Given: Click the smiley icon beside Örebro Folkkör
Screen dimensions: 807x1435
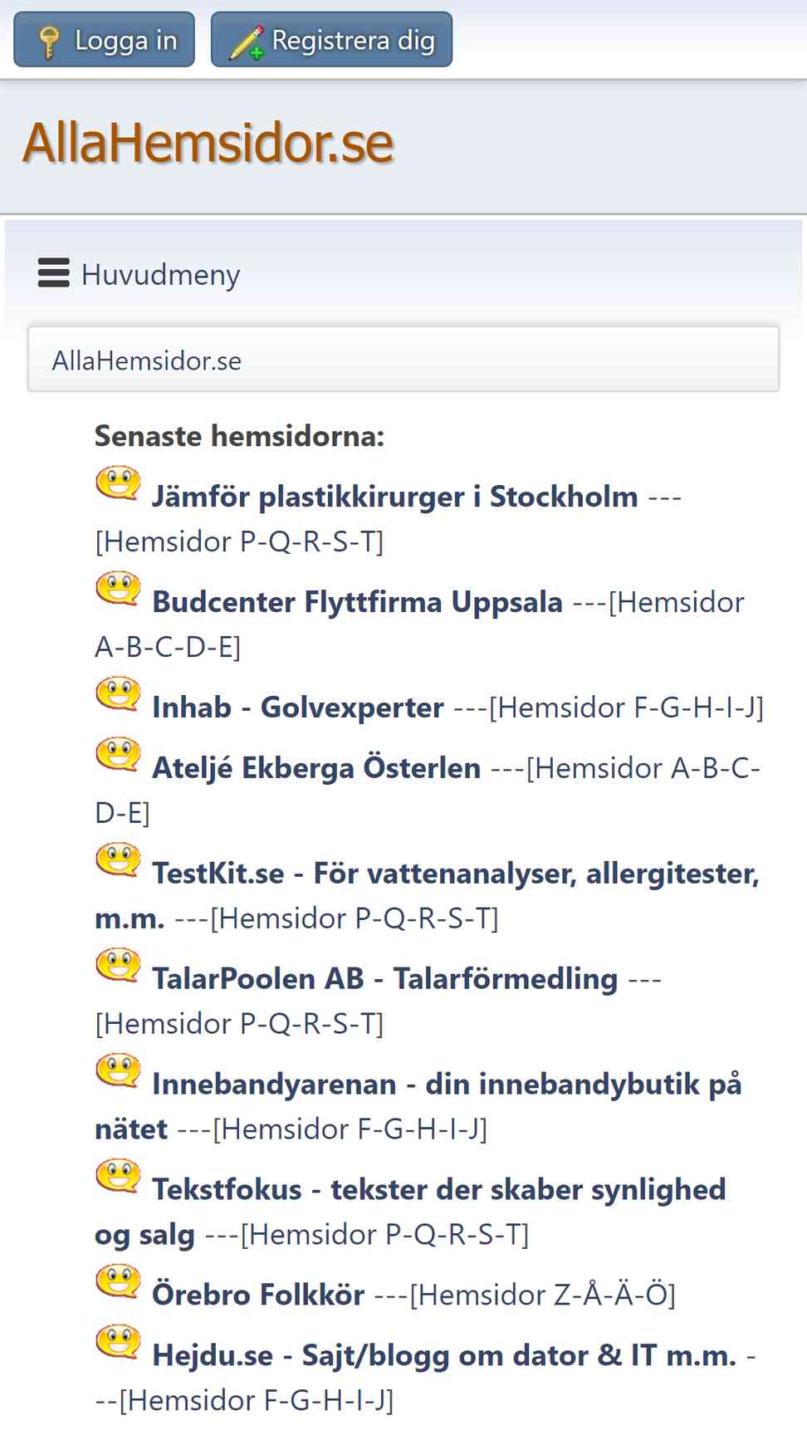Looking at the screenshot, I should [118, 1281].
